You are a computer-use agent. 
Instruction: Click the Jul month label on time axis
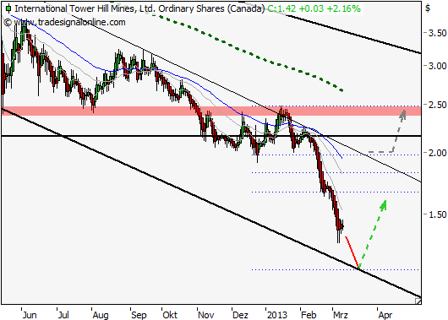tap(63, 315)
